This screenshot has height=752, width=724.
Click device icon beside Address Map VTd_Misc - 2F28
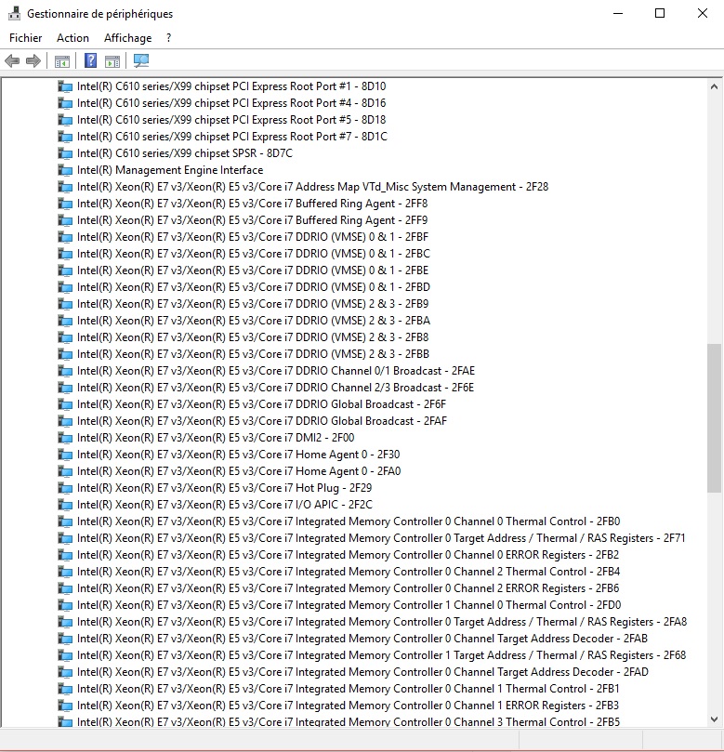tap(65, 187)
